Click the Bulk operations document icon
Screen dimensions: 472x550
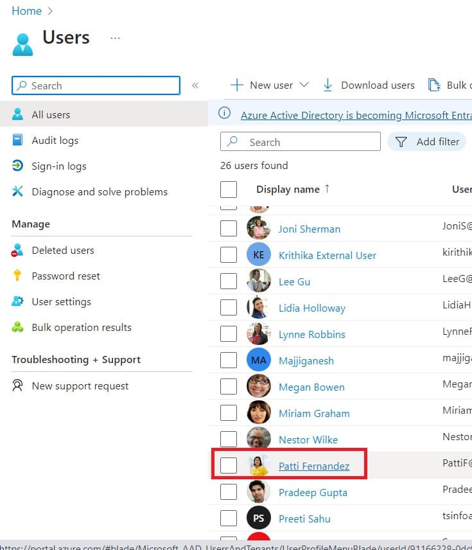point(434,85)
